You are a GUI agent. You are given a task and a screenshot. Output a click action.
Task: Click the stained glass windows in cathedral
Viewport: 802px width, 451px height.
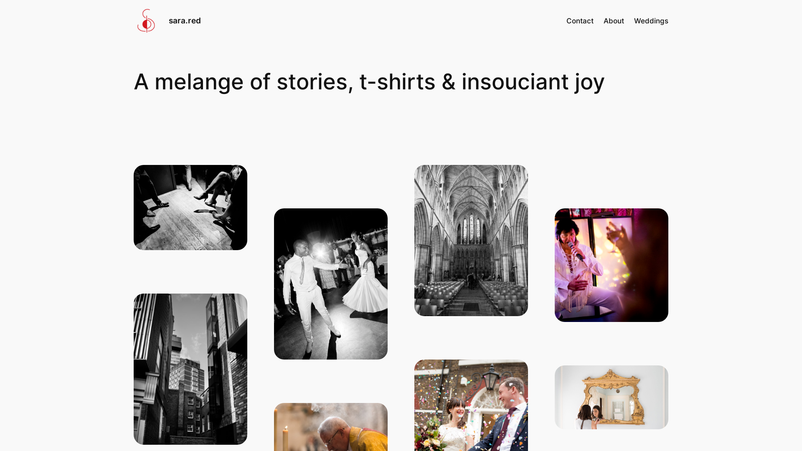coord(472,229)
